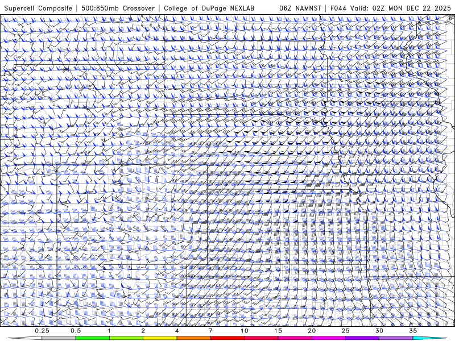Select the '20' legend value label
The image size is (455, 341).
312,331
